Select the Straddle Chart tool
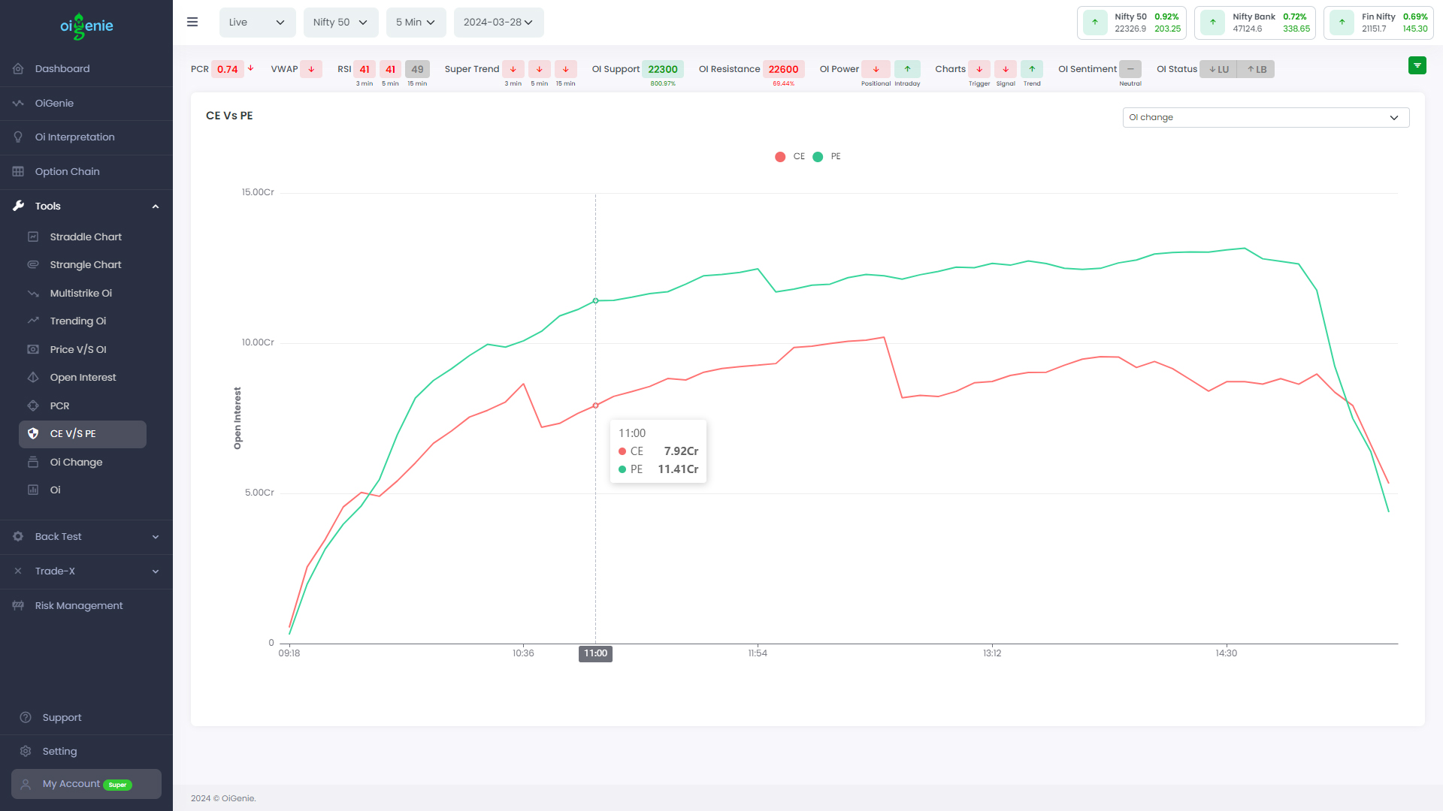Image resolution: width=1443 pixels, height=811 pixels. tap(86, 237)
